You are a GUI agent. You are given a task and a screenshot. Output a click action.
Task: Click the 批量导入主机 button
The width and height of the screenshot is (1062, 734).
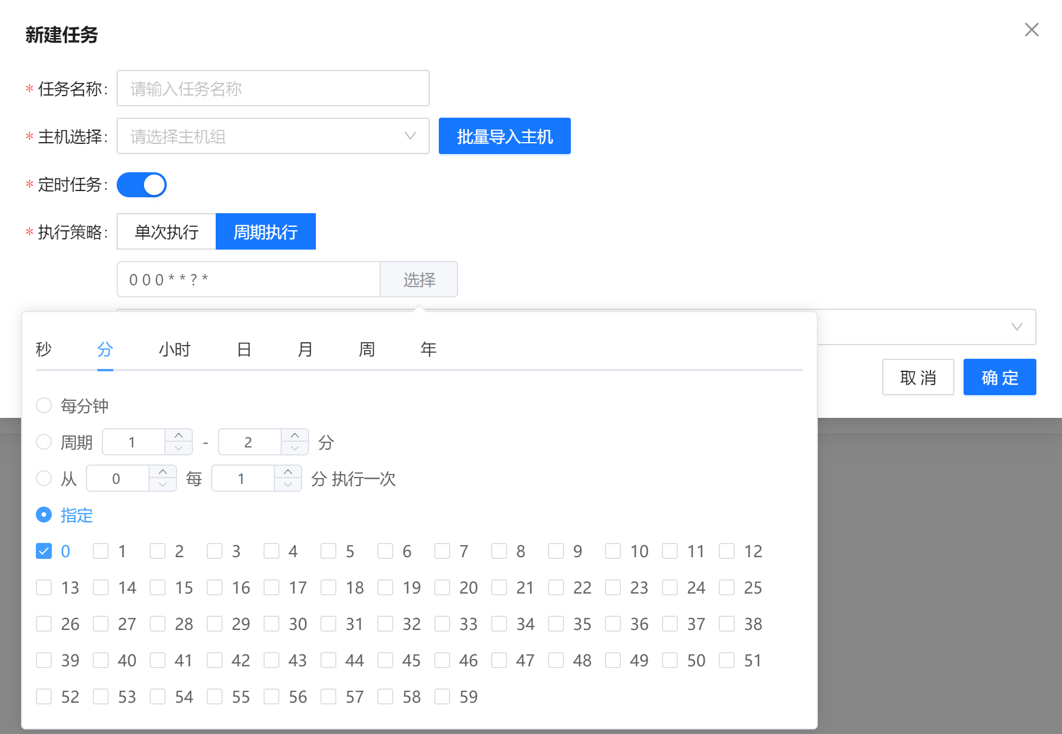(x=504, y=136)
